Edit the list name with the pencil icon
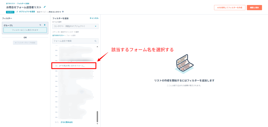This screenshot has width=268, height=127. [45, 7]
